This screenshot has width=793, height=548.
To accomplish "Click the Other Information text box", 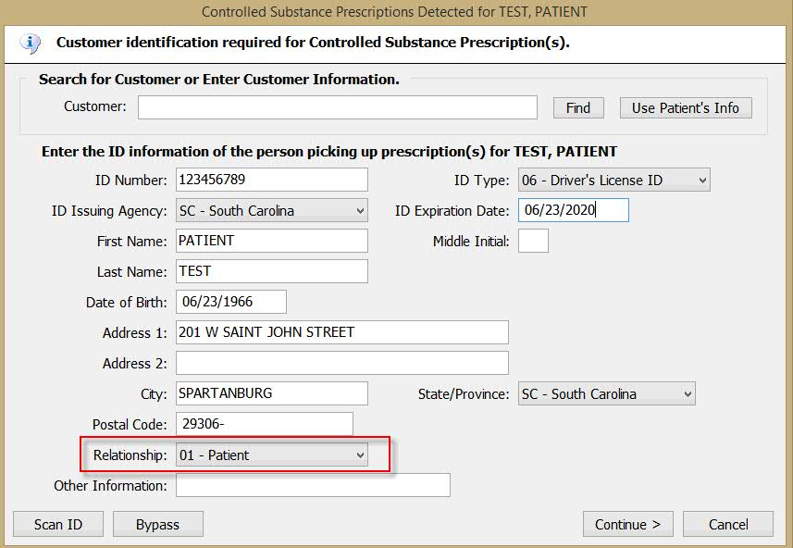I will click(313, 485).
